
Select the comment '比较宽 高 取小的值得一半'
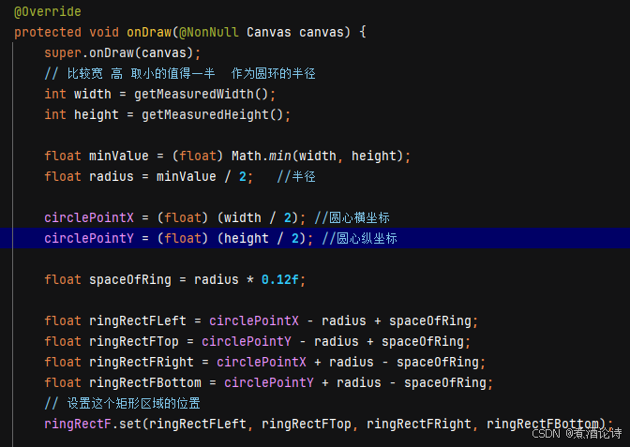(x=141, y=73)
